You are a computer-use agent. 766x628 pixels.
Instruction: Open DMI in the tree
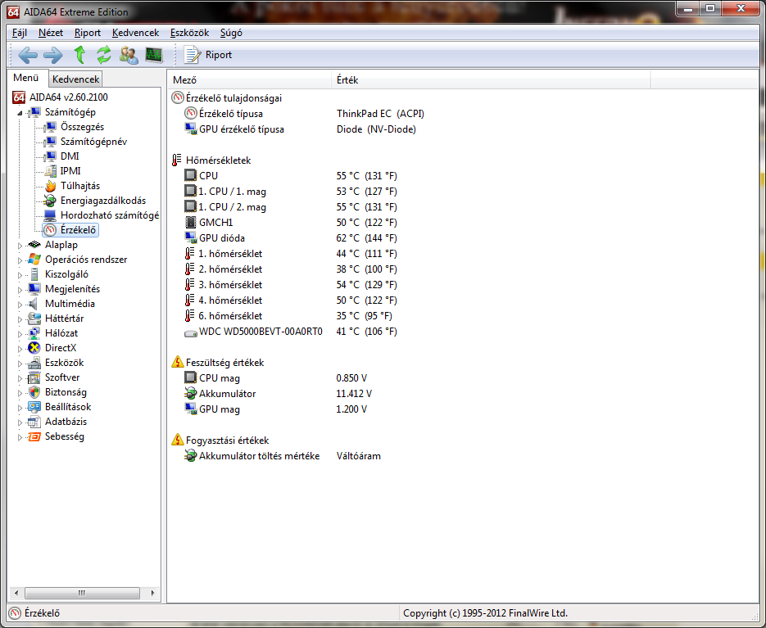click(x=70, y=156)
